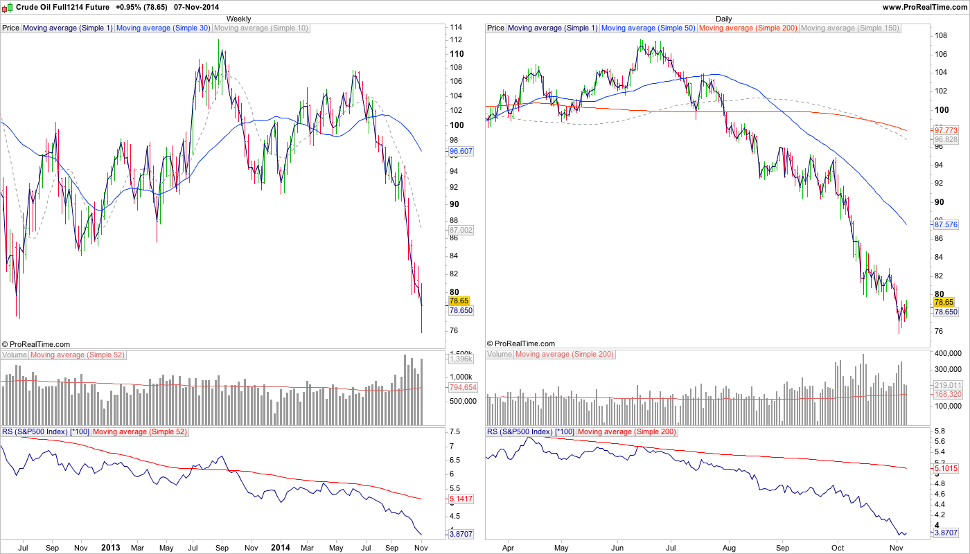Click the 794,654 volume average value
This screenshot has width=970, height=554.
[462, 388]
